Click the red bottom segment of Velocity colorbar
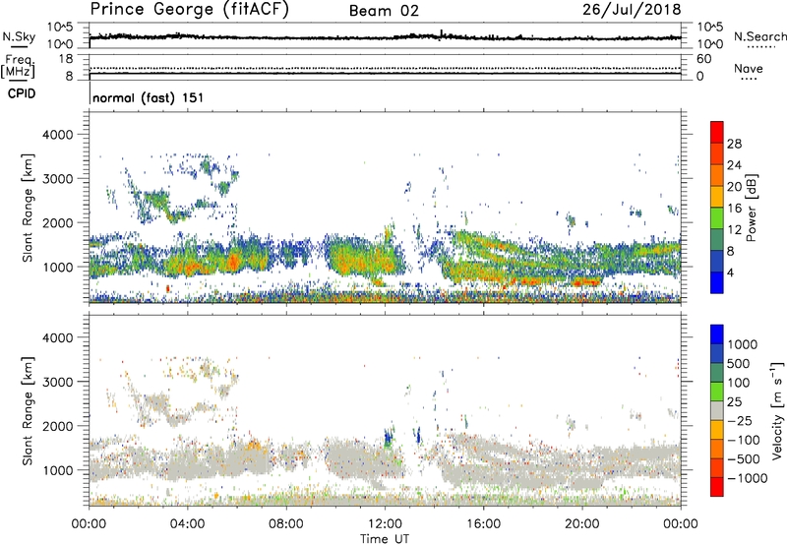 point(717,487)
